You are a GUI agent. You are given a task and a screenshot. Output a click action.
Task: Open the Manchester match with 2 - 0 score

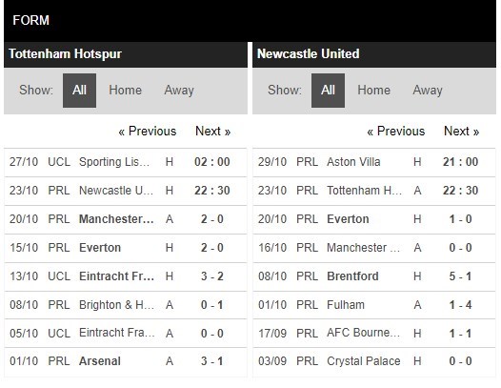(x=126, y=219)
